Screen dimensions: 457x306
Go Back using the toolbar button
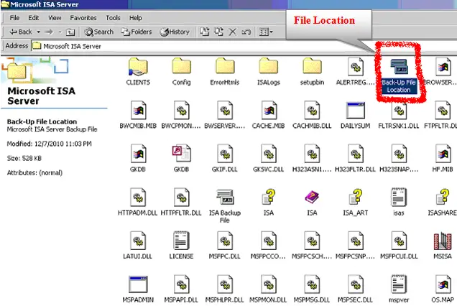coord(20,32)
